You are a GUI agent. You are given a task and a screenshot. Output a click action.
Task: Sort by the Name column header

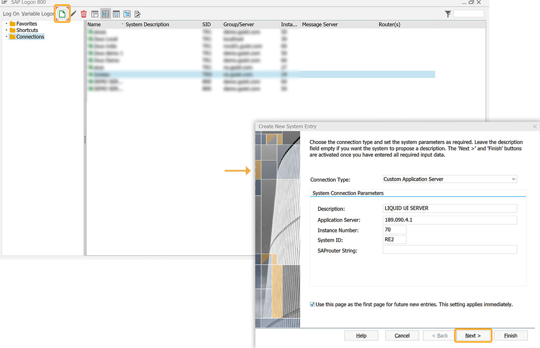[x=105, y=24]
